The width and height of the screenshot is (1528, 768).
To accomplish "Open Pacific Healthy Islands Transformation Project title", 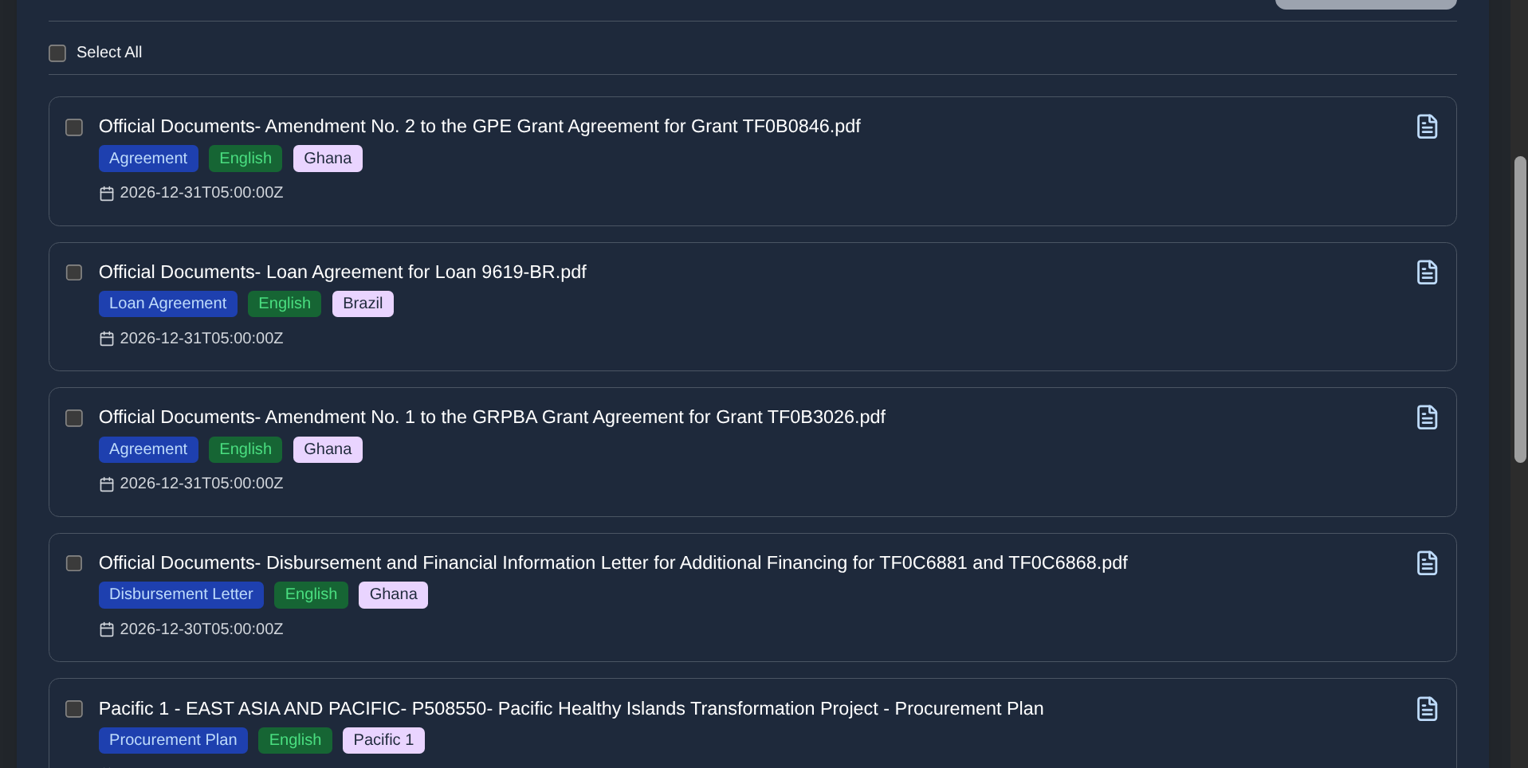I will (x=571, y=709).
